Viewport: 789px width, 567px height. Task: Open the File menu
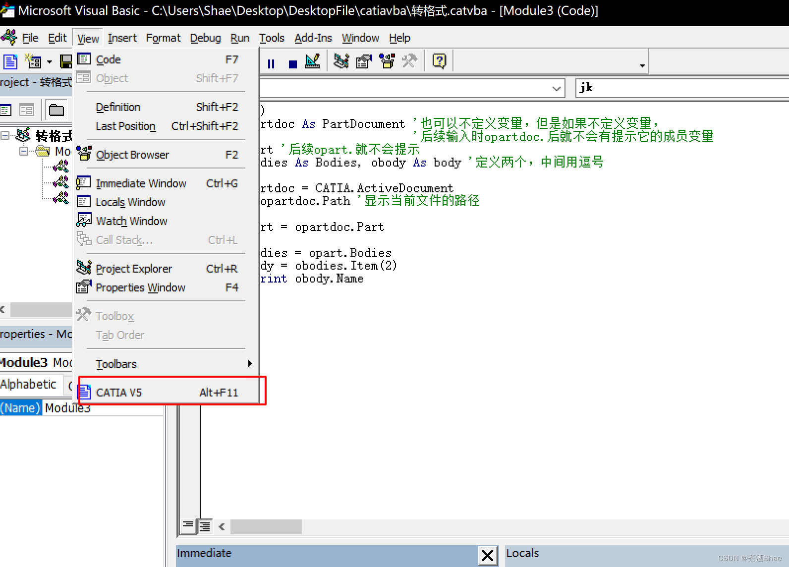pos(30,38)
